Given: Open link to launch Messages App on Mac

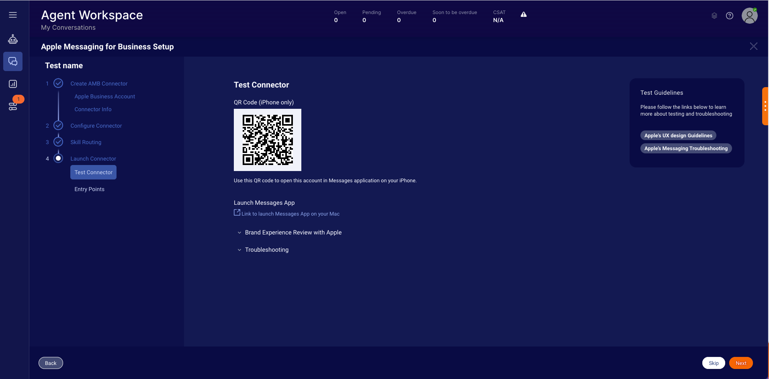Looking at the screenshot, I should point(290,214).
